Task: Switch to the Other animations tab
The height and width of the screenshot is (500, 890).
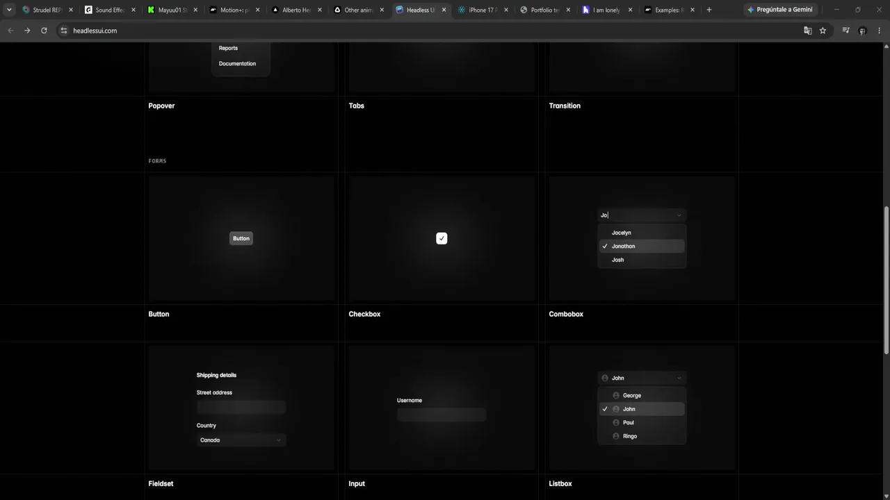Action: pyautogui.click(x=358, y=10)
